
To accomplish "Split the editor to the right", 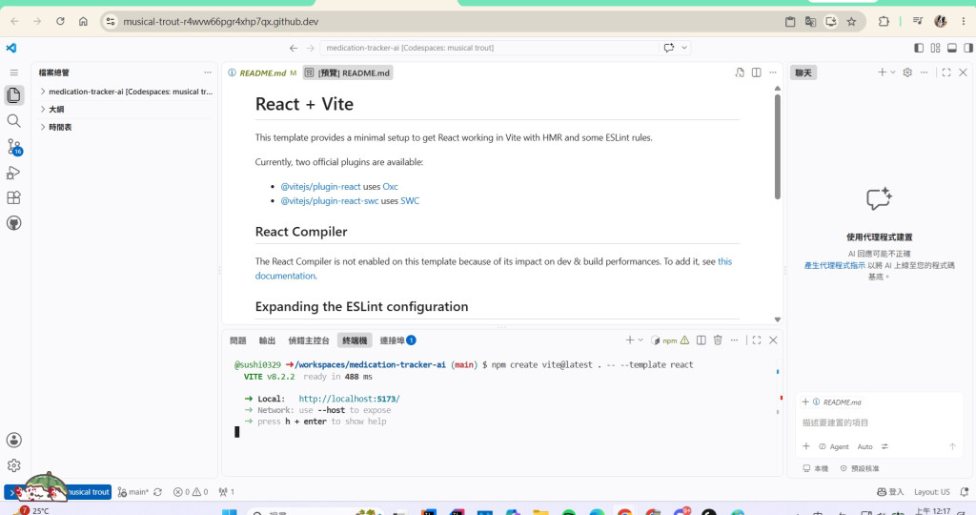I will tap(756, 72).
